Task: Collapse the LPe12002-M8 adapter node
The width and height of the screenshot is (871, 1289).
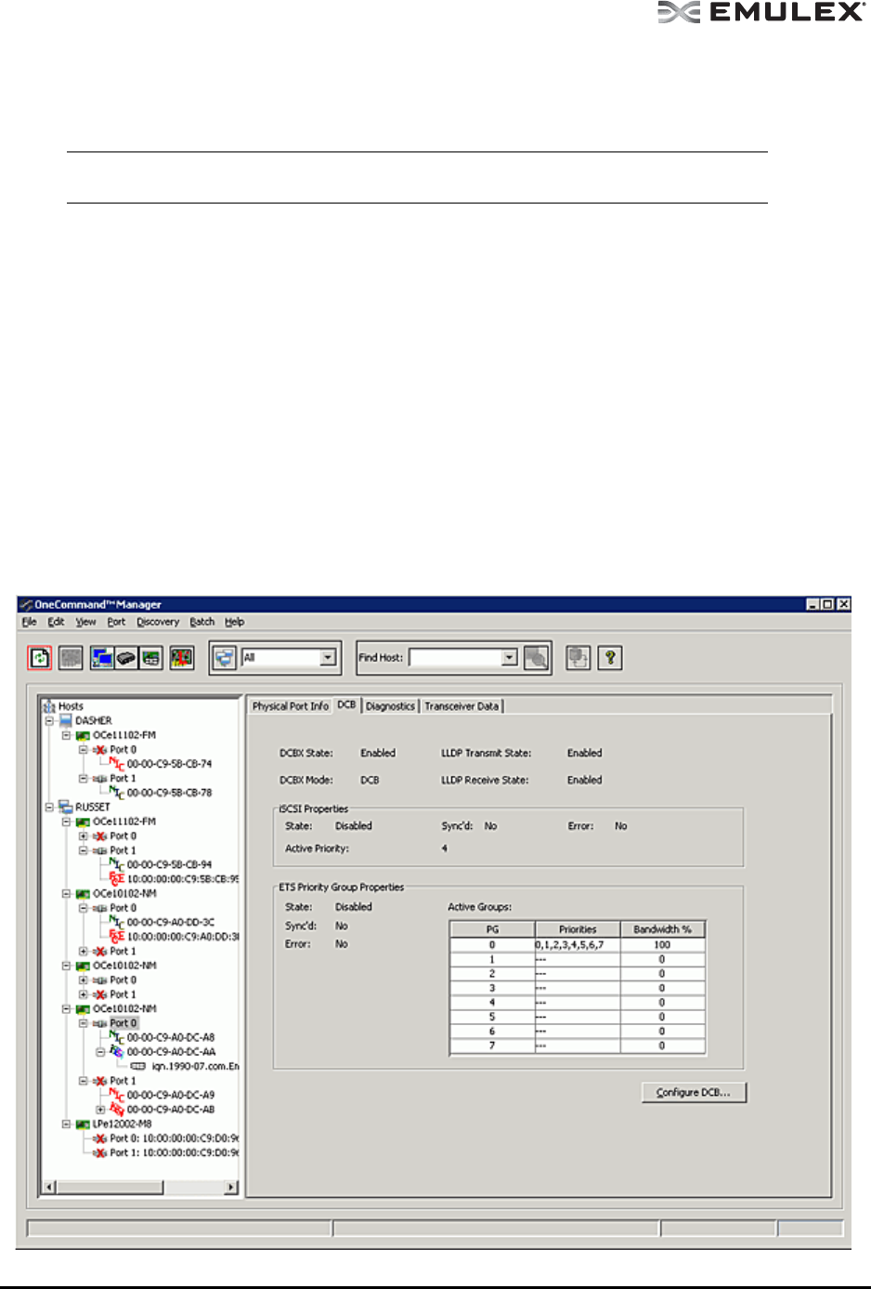Action: (66, 1124)
